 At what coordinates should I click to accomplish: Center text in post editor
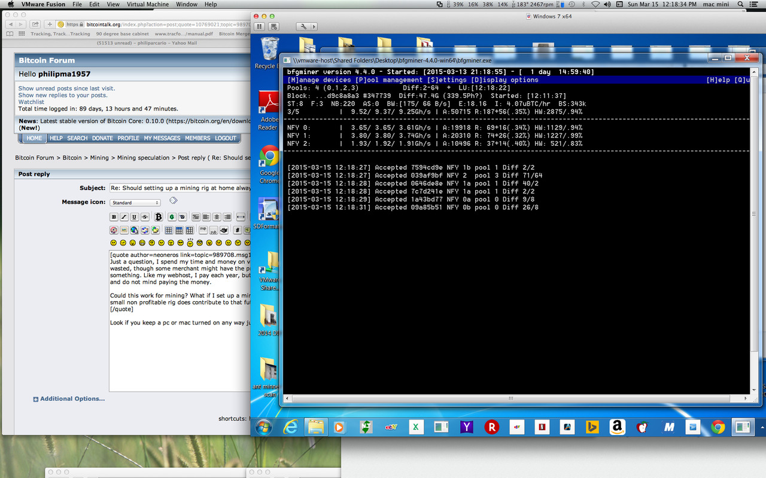(217, 217)
